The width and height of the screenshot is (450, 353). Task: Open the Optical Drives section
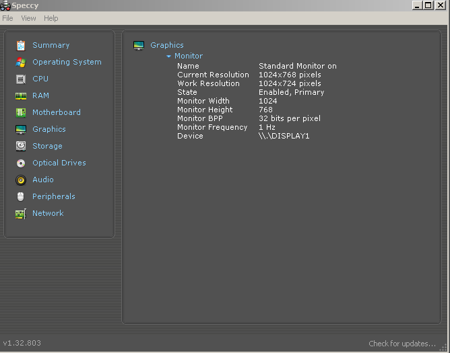point(59,163)
